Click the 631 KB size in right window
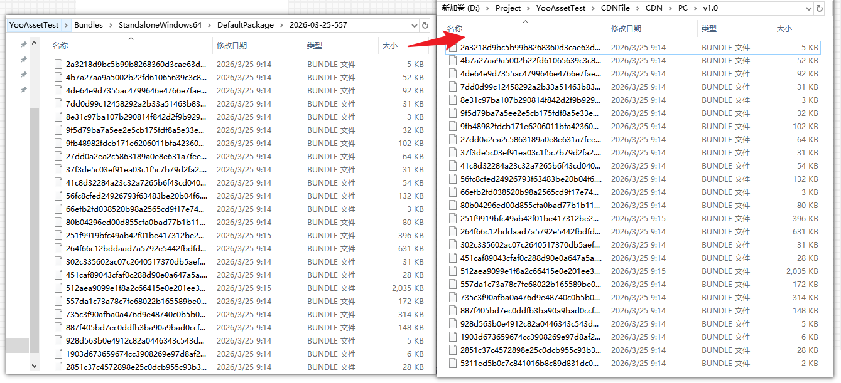 click(805, 231)
